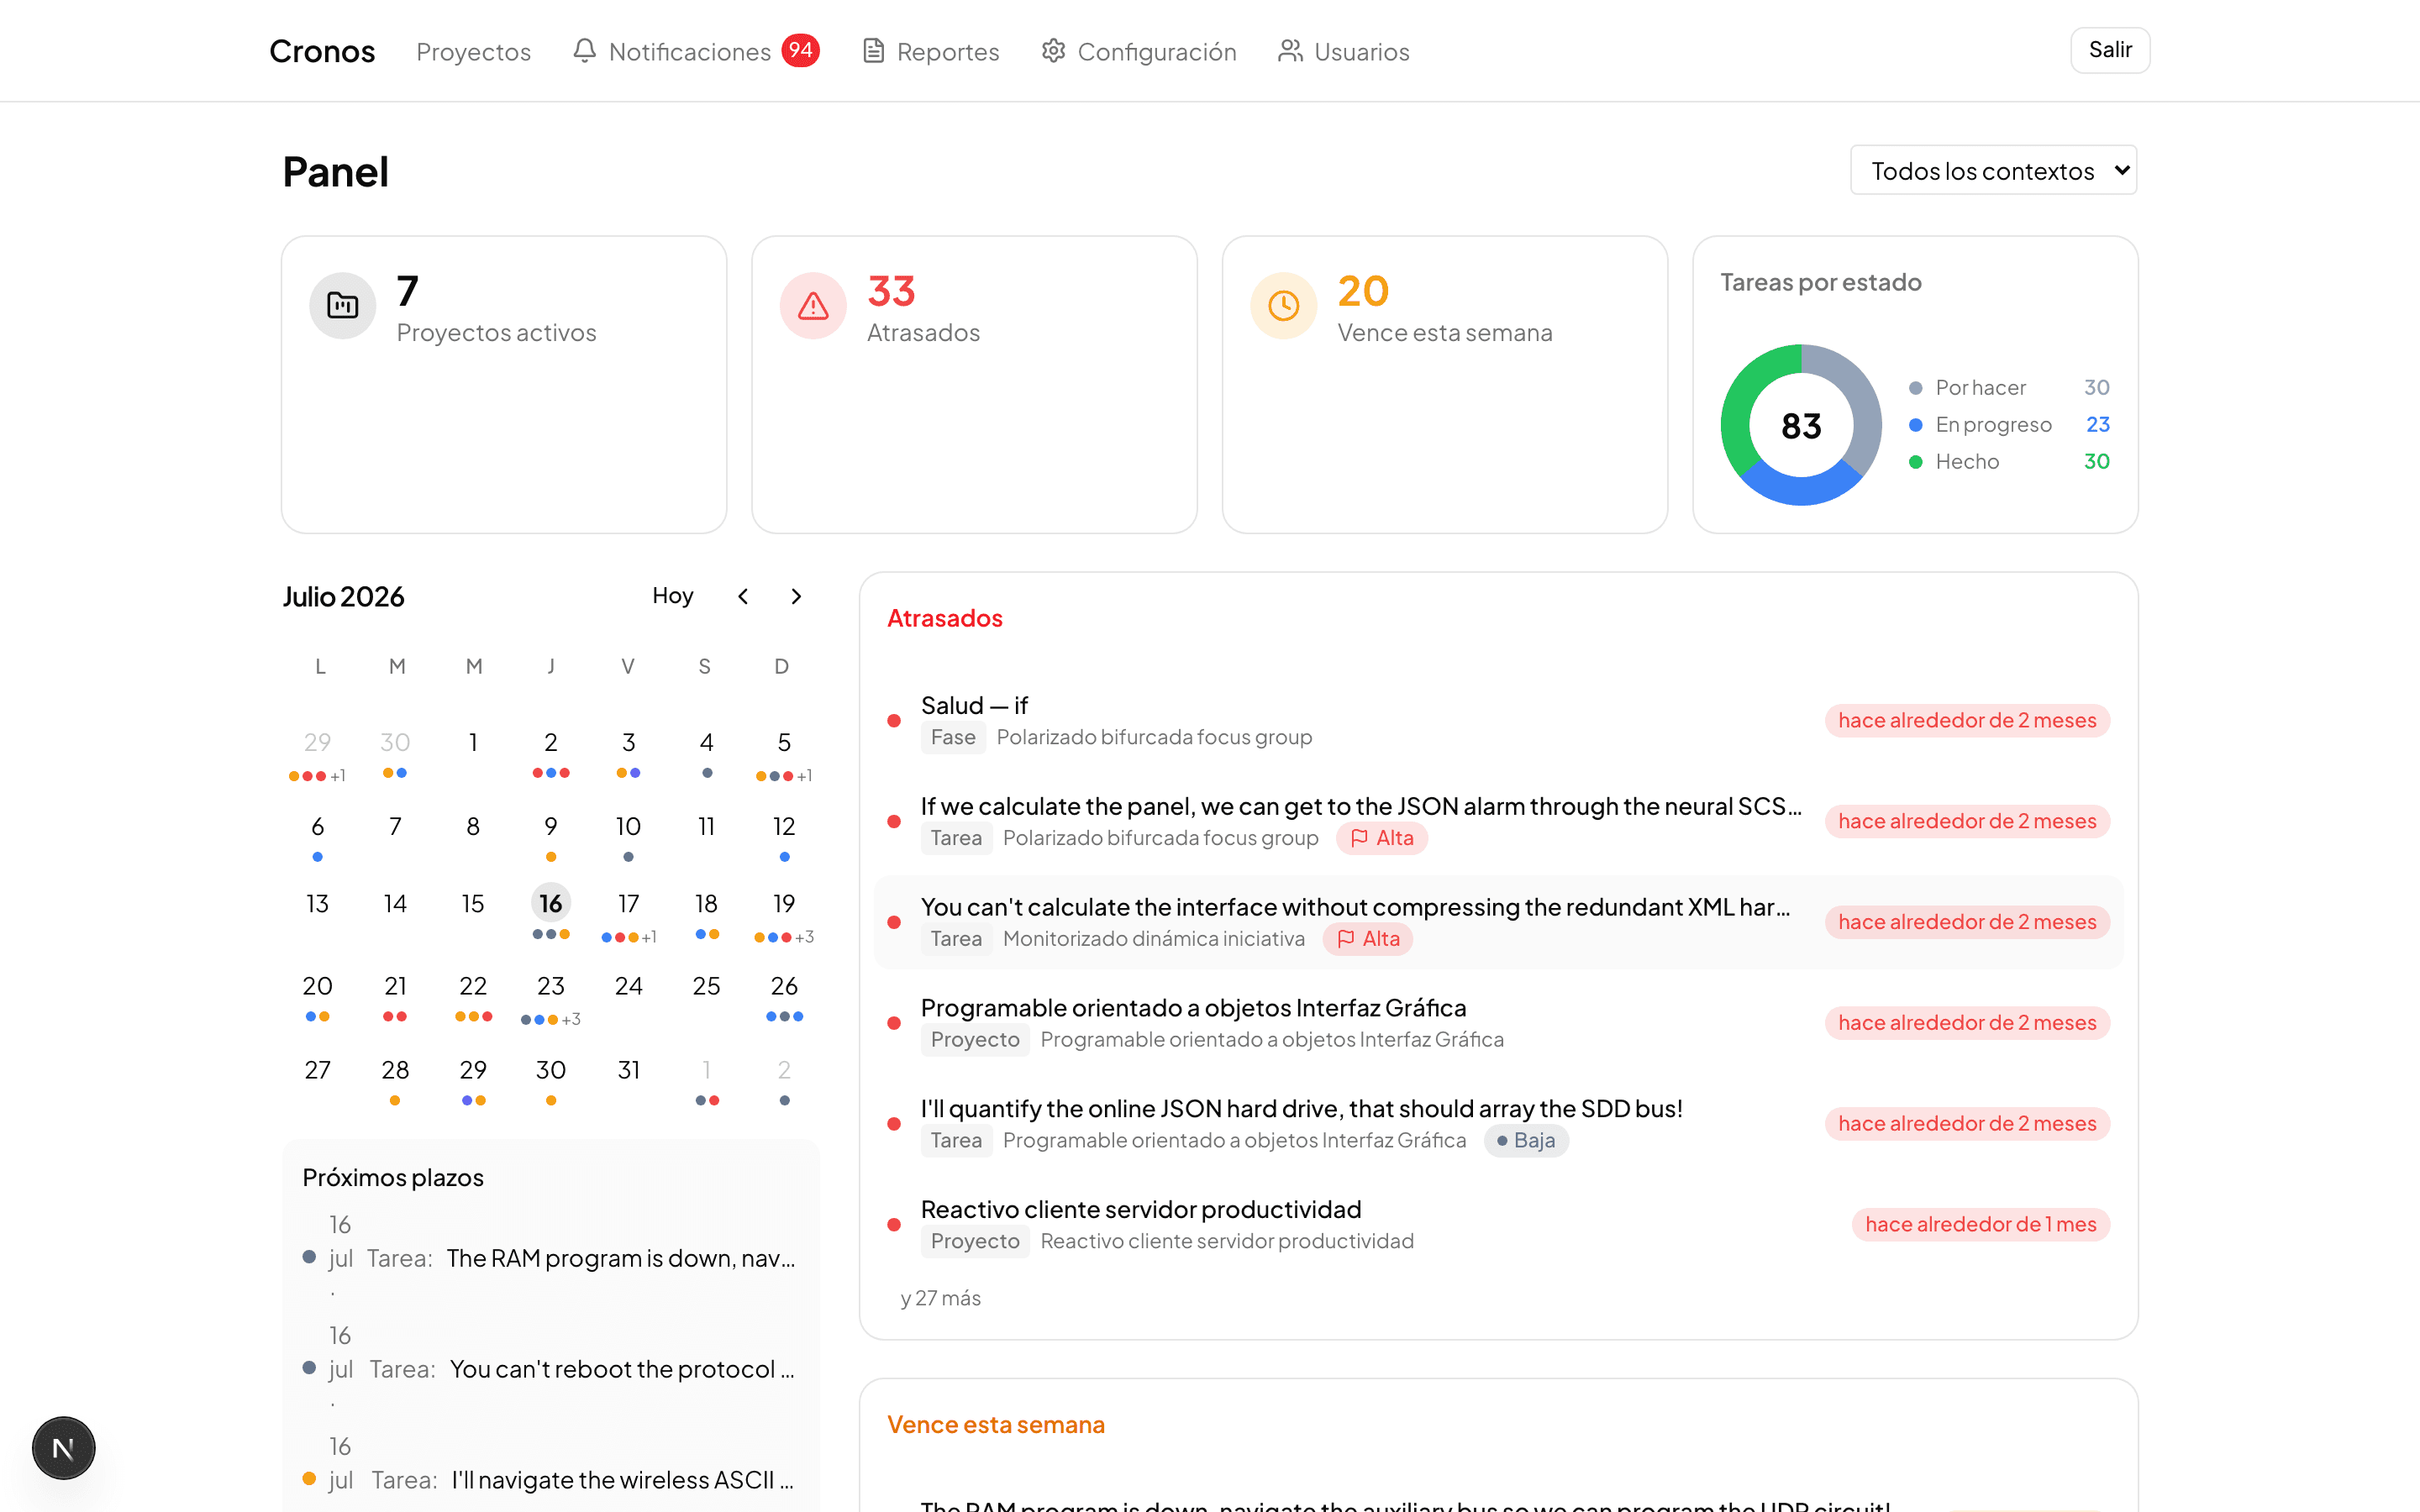This screenshot has height=1512, width=2420.
Task: Click the red dot beside 'Reactivo cliente servidor productividad'
Action: [x=894, y=1225]
